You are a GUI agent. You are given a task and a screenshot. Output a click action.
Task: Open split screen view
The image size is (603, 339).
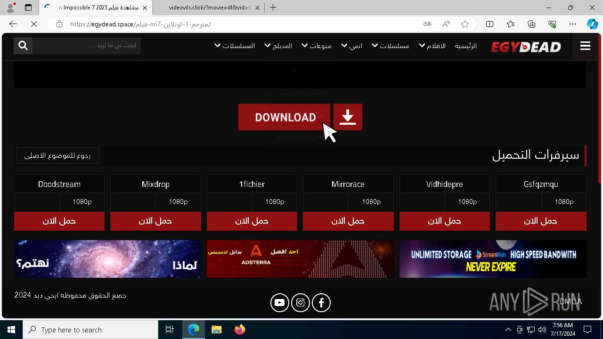[x=489, y=24]
